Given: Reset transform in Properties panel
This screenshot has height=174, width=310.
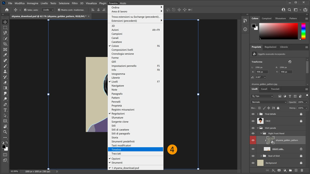Looking at the screenshot, I should (290, 62).
